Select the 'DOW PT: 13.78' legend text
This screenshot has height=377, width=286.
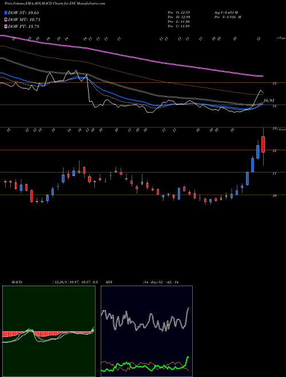pyautogui.click(x=23, y=26)
